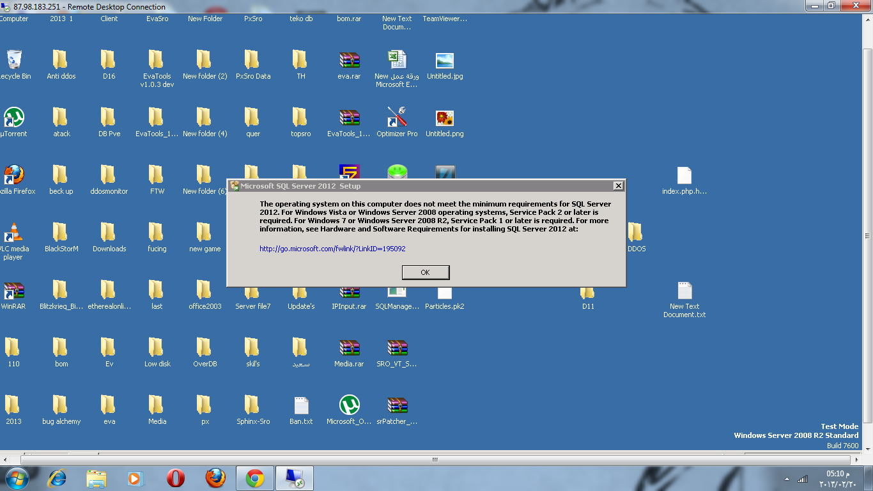Select the D11 folder
The image size is (873, 491).
click(588, 299)
